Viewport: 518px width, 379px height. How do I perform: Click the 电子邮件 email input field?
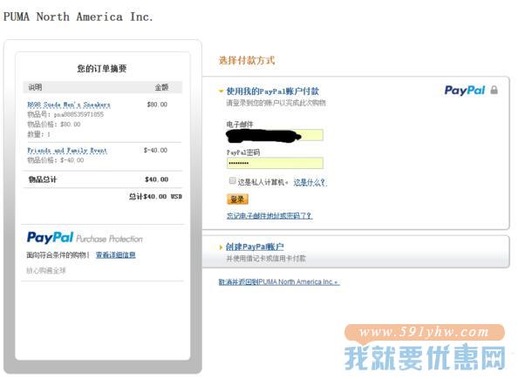(275, 135)
